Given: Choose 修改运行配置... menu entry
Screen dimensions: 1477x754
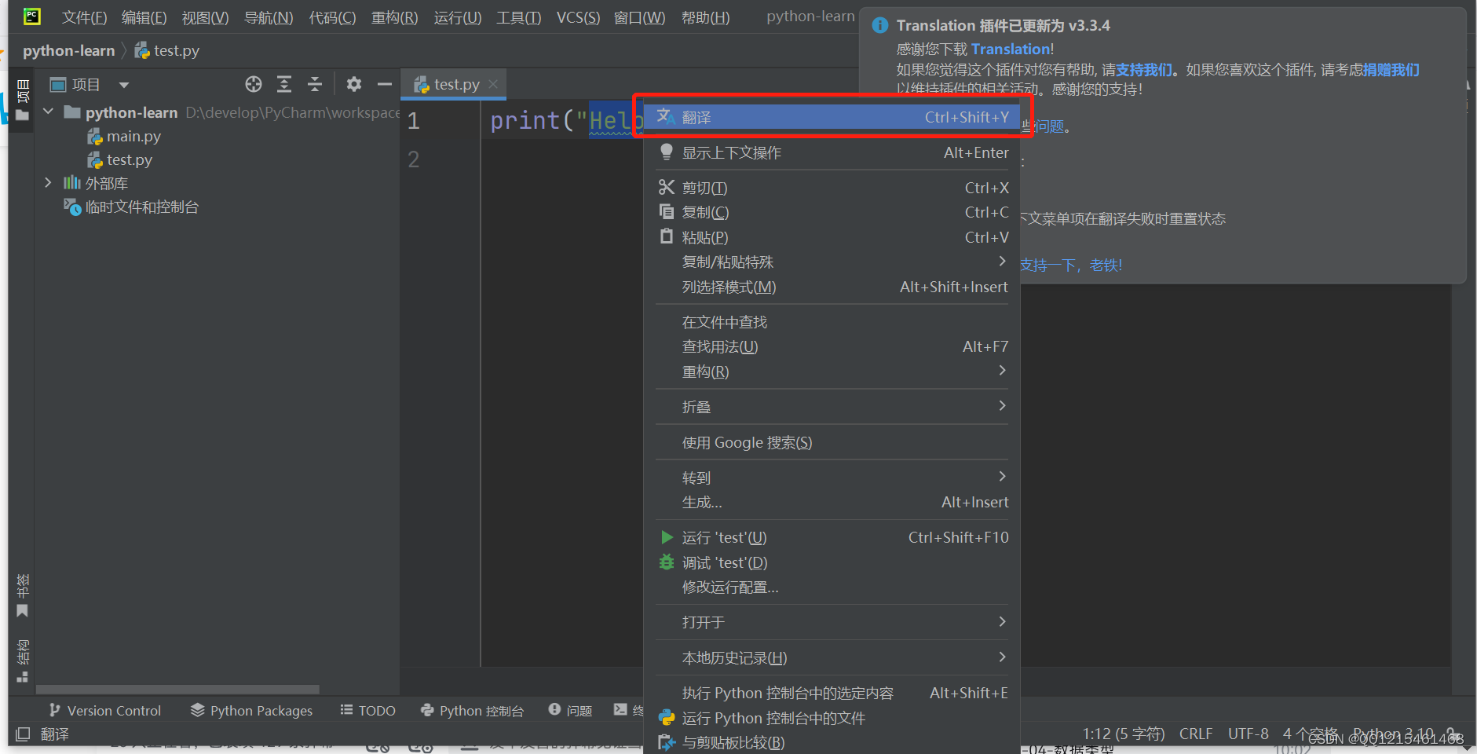Looking at the screenshot, I should pos(832,587).
